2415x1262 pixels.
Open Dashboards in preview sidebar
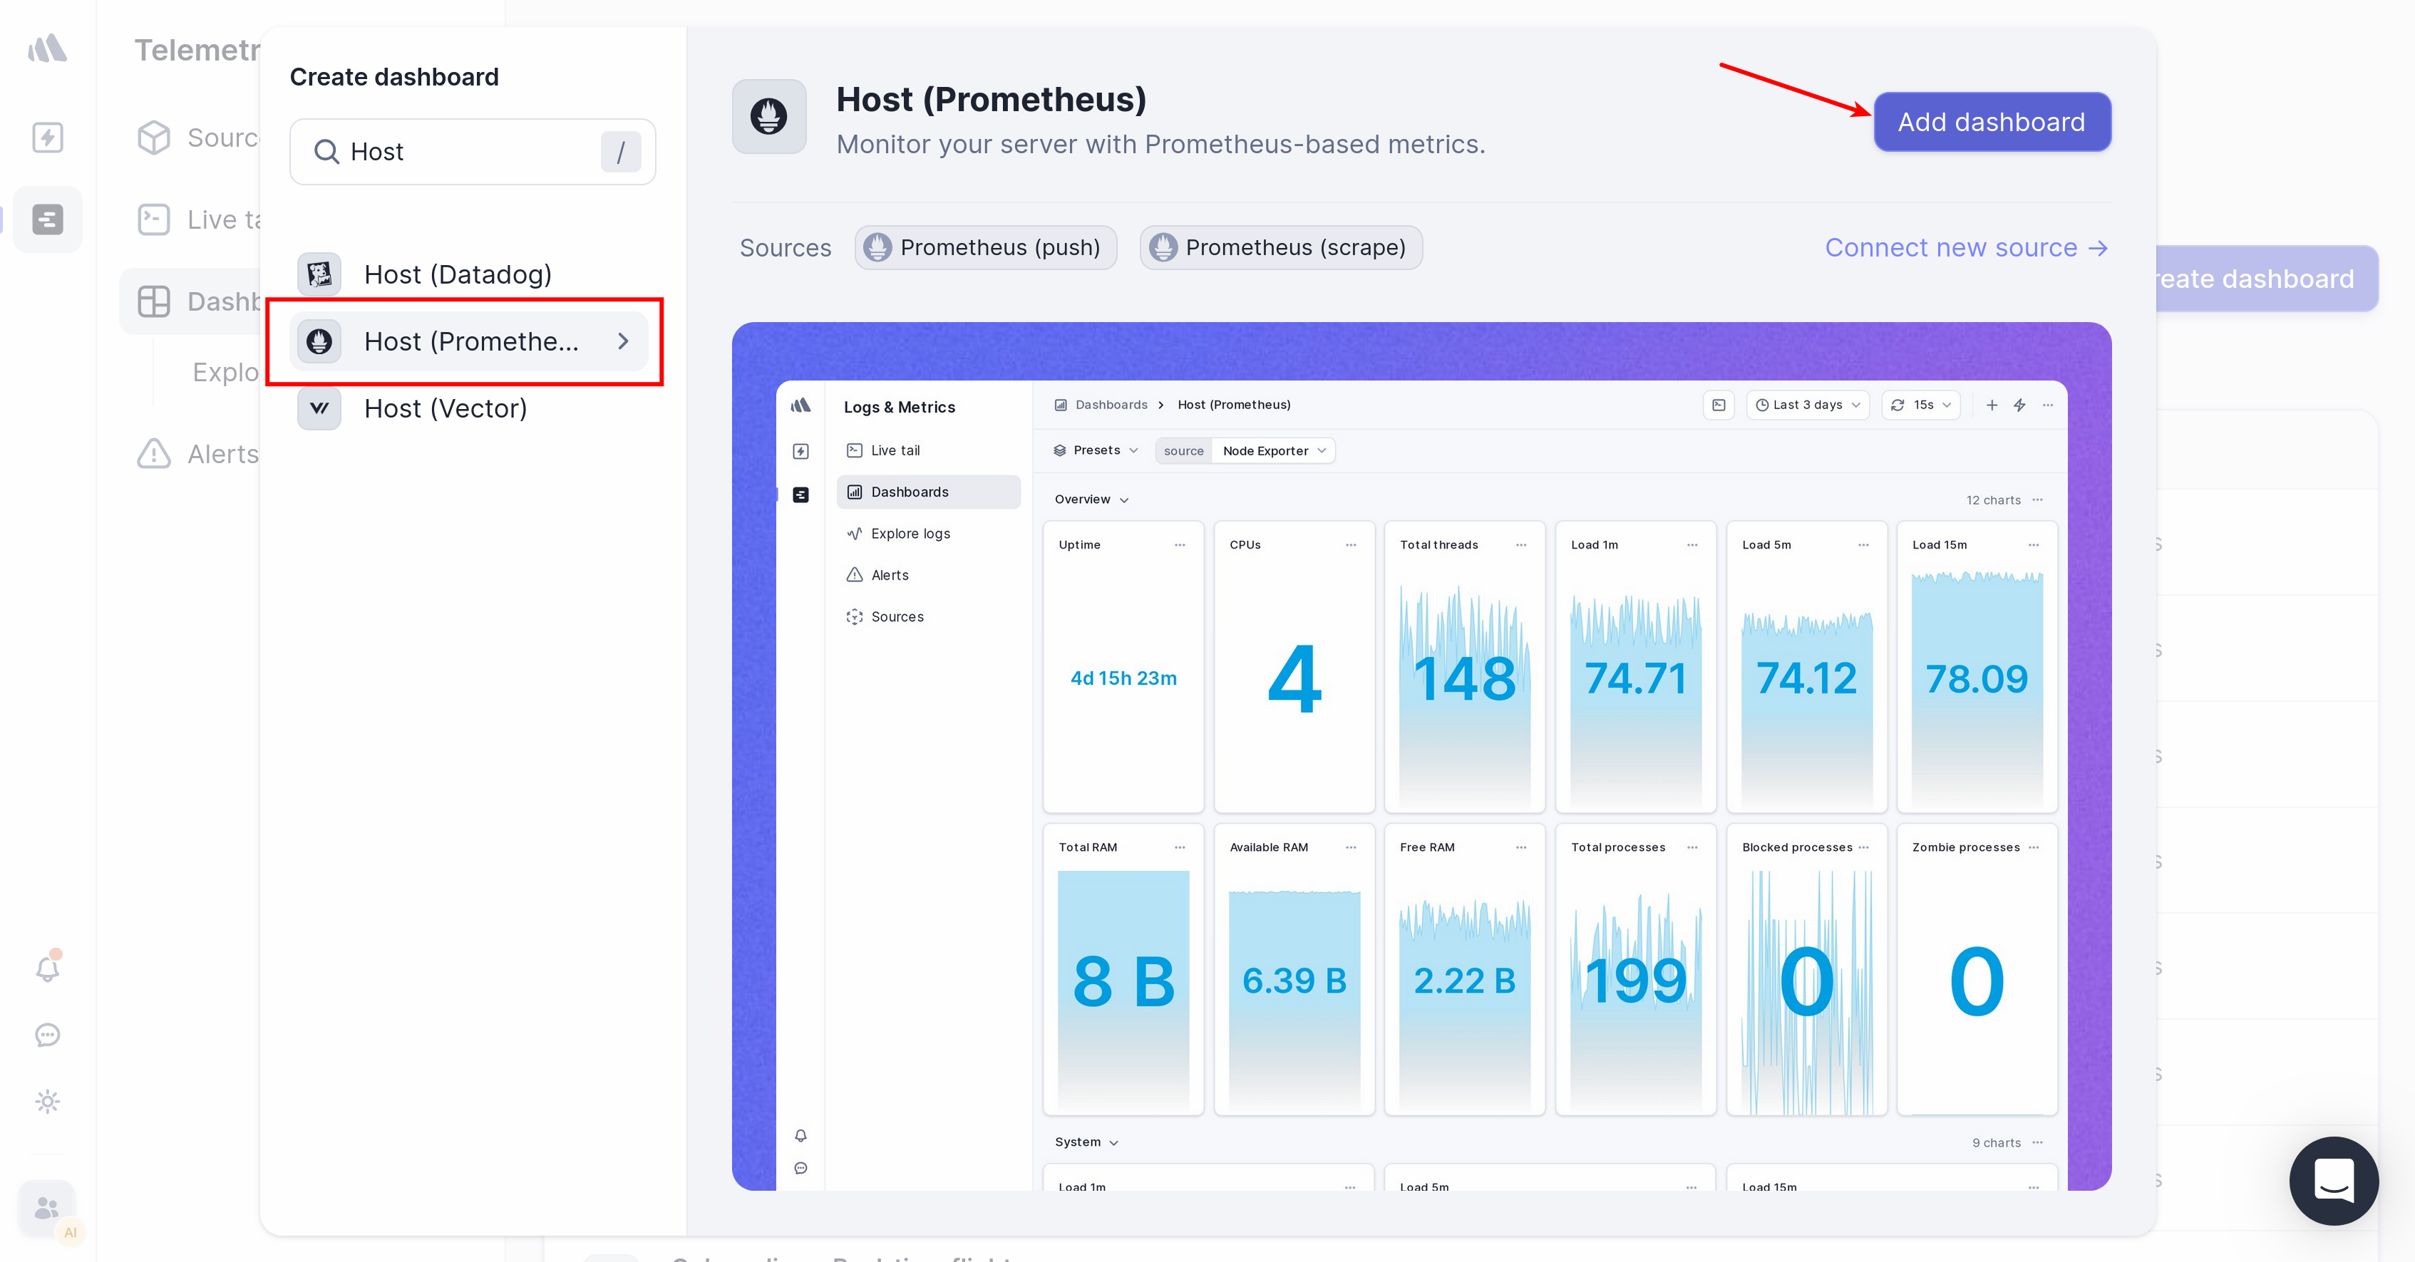[x=928, y=492]
